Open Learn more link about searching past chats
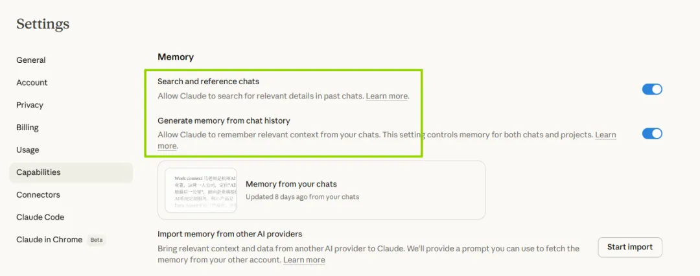Screen dimensions: 700x276 [x=387, y=96]
